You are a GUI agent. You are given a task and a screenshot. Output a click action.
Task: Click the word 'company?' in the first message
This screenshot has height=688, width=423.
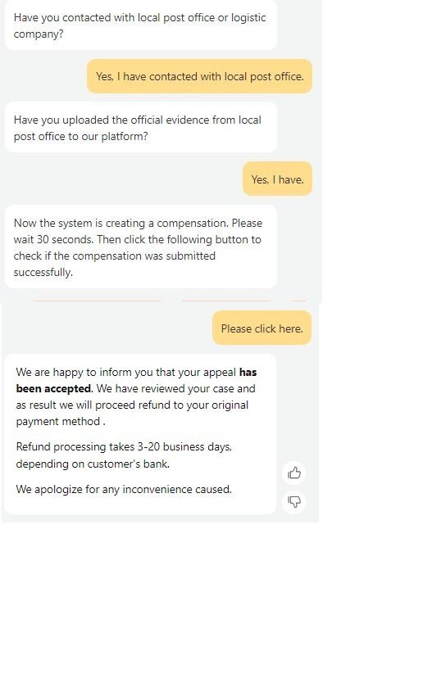pos(39,34)
